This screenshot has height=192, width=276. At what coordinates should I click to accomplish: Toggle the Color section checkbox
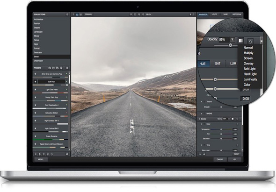[204, 124]
